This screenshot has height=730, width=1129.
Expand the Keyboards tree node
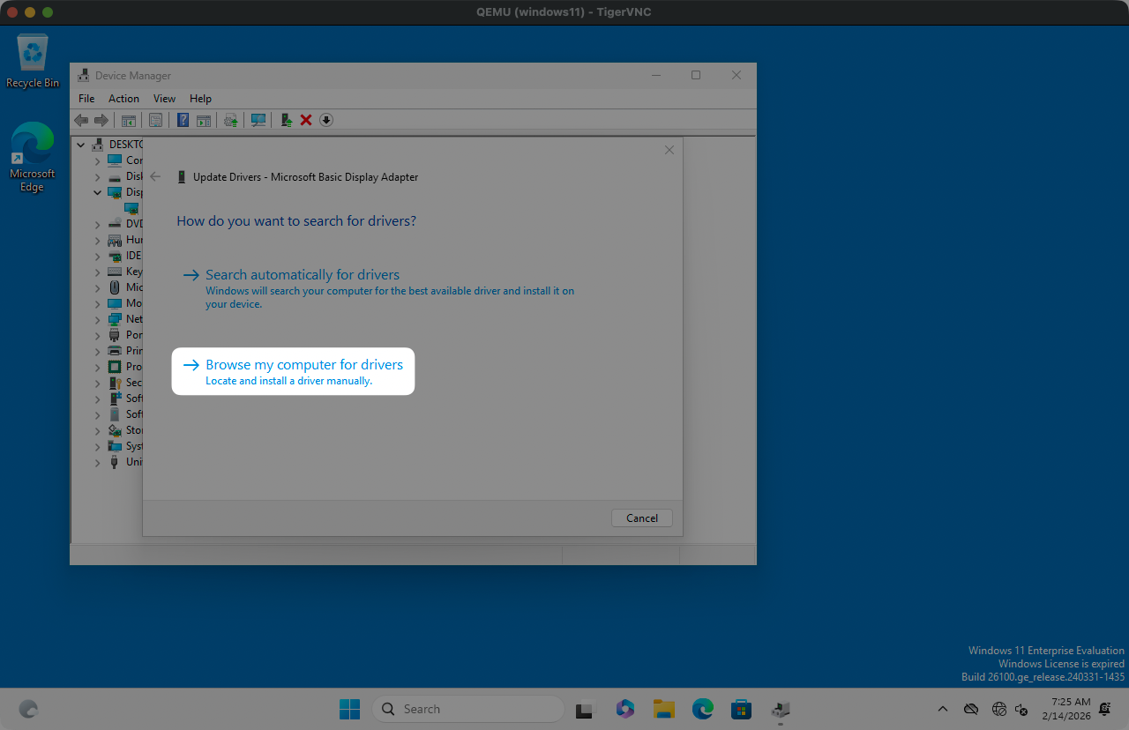(98, 272)
